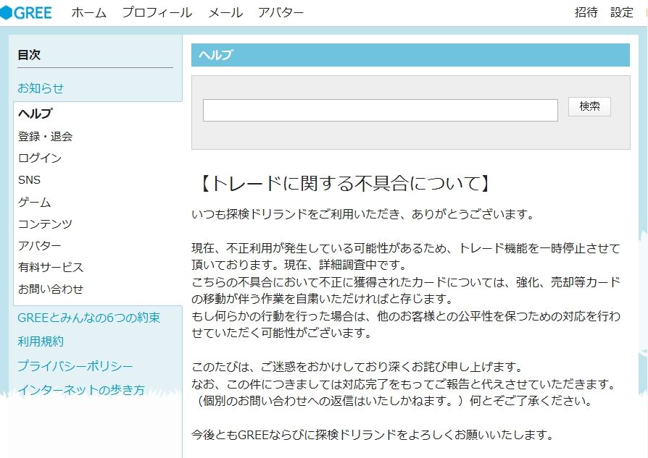Screen dimensions: 648x458
Task: Open 設定 in the top bar
Action: (622, 12)
